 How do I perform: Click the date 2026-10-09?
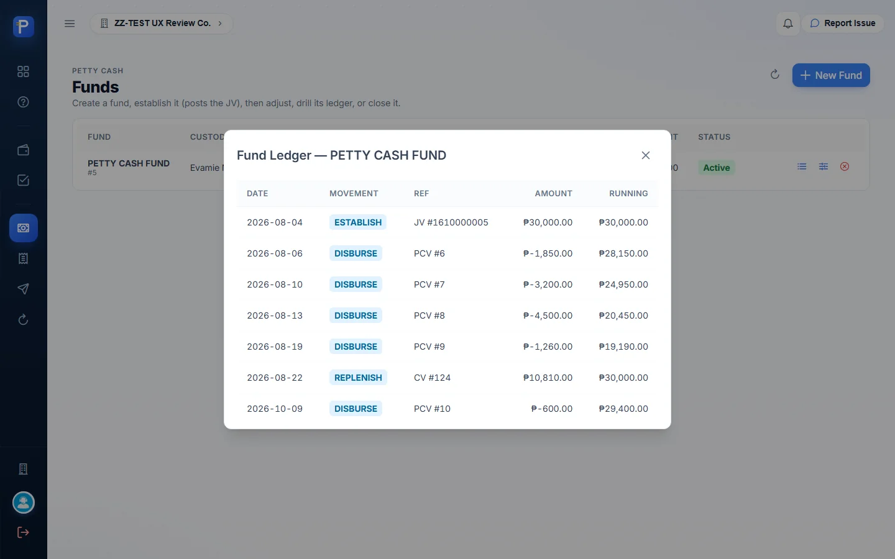[275, 409]
